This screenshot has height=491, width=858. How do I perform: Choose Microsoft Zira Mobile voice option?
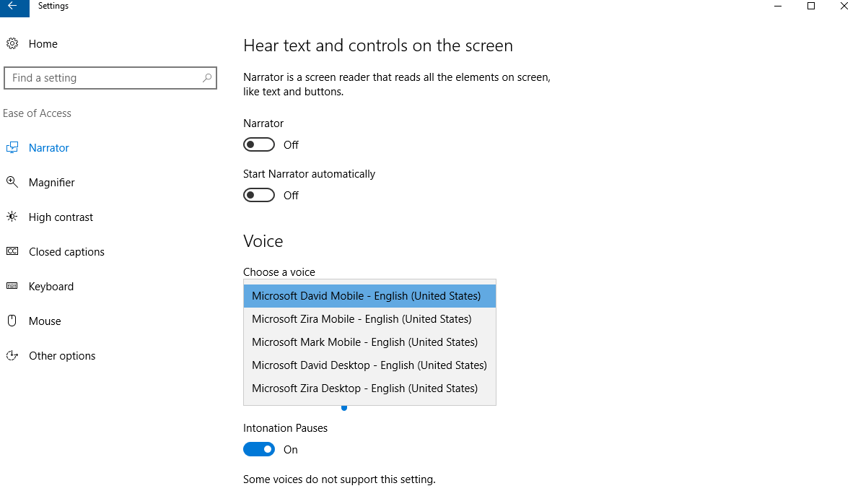click(x=362, y=319)
